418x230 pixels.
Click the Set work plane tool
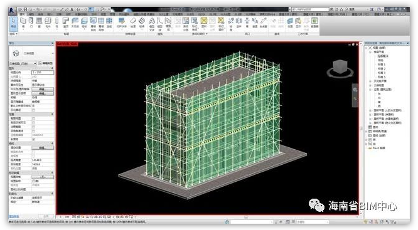(x=290, y=23)
